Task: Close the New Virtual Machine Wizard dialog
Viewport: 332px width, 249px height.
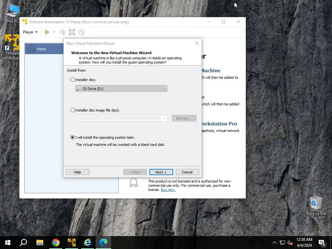Action: 197,43
